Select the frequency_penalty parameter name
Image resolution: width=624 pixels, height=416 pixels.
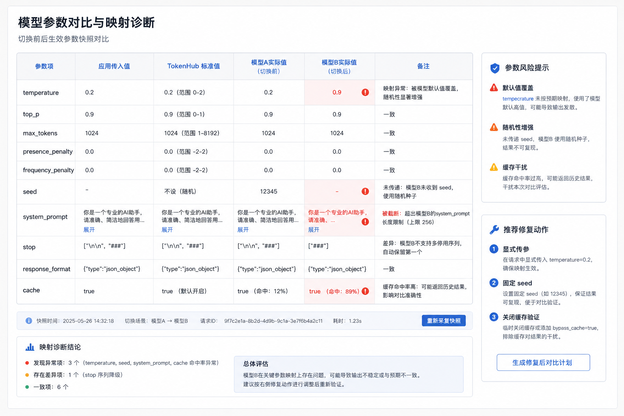pos(48,170)
